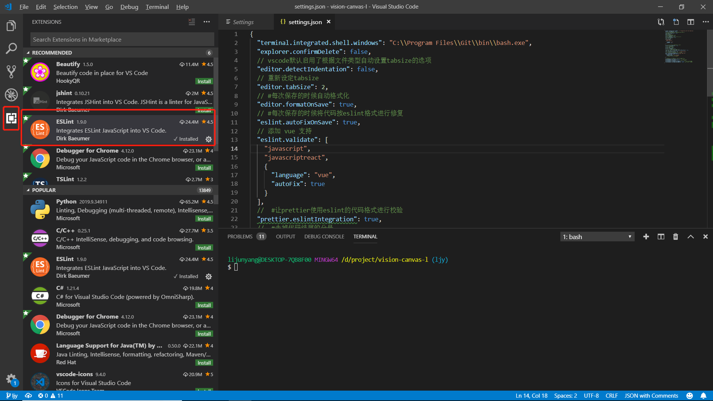Viewport: 713px width, 401px height.
Task: Open the Selection menu
Action: [65, 7]
